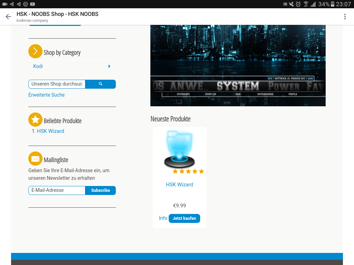Click the Info link for HSK Wizard
Screen dimensions: 354x265
pos(163,218)
